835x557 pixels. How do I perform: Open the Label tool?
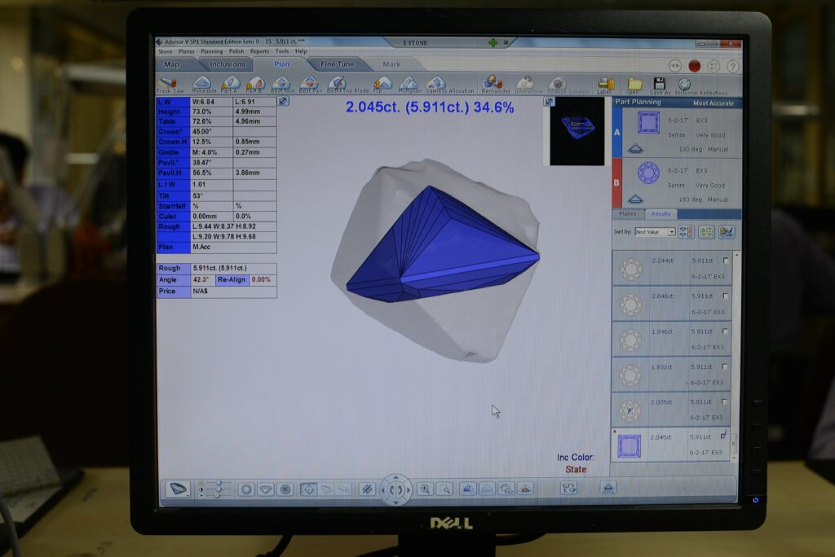pos(605,84)
